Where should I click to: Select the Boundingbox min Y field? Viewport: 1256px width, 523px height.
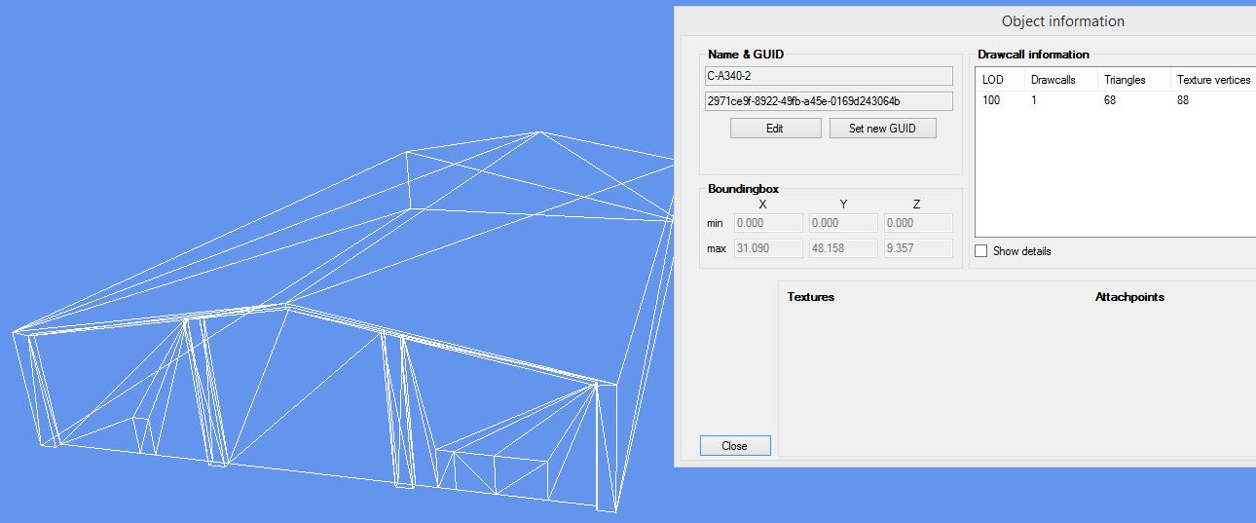point(843,223)
